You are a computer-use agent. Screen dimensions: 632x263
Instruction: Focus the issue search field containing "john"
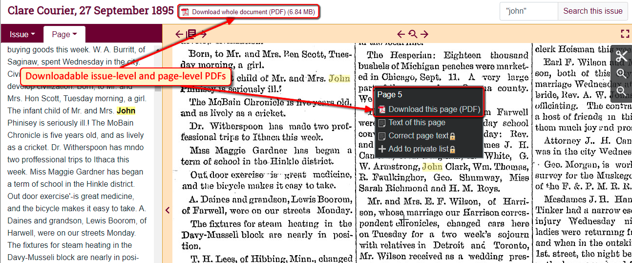[529, 11]
